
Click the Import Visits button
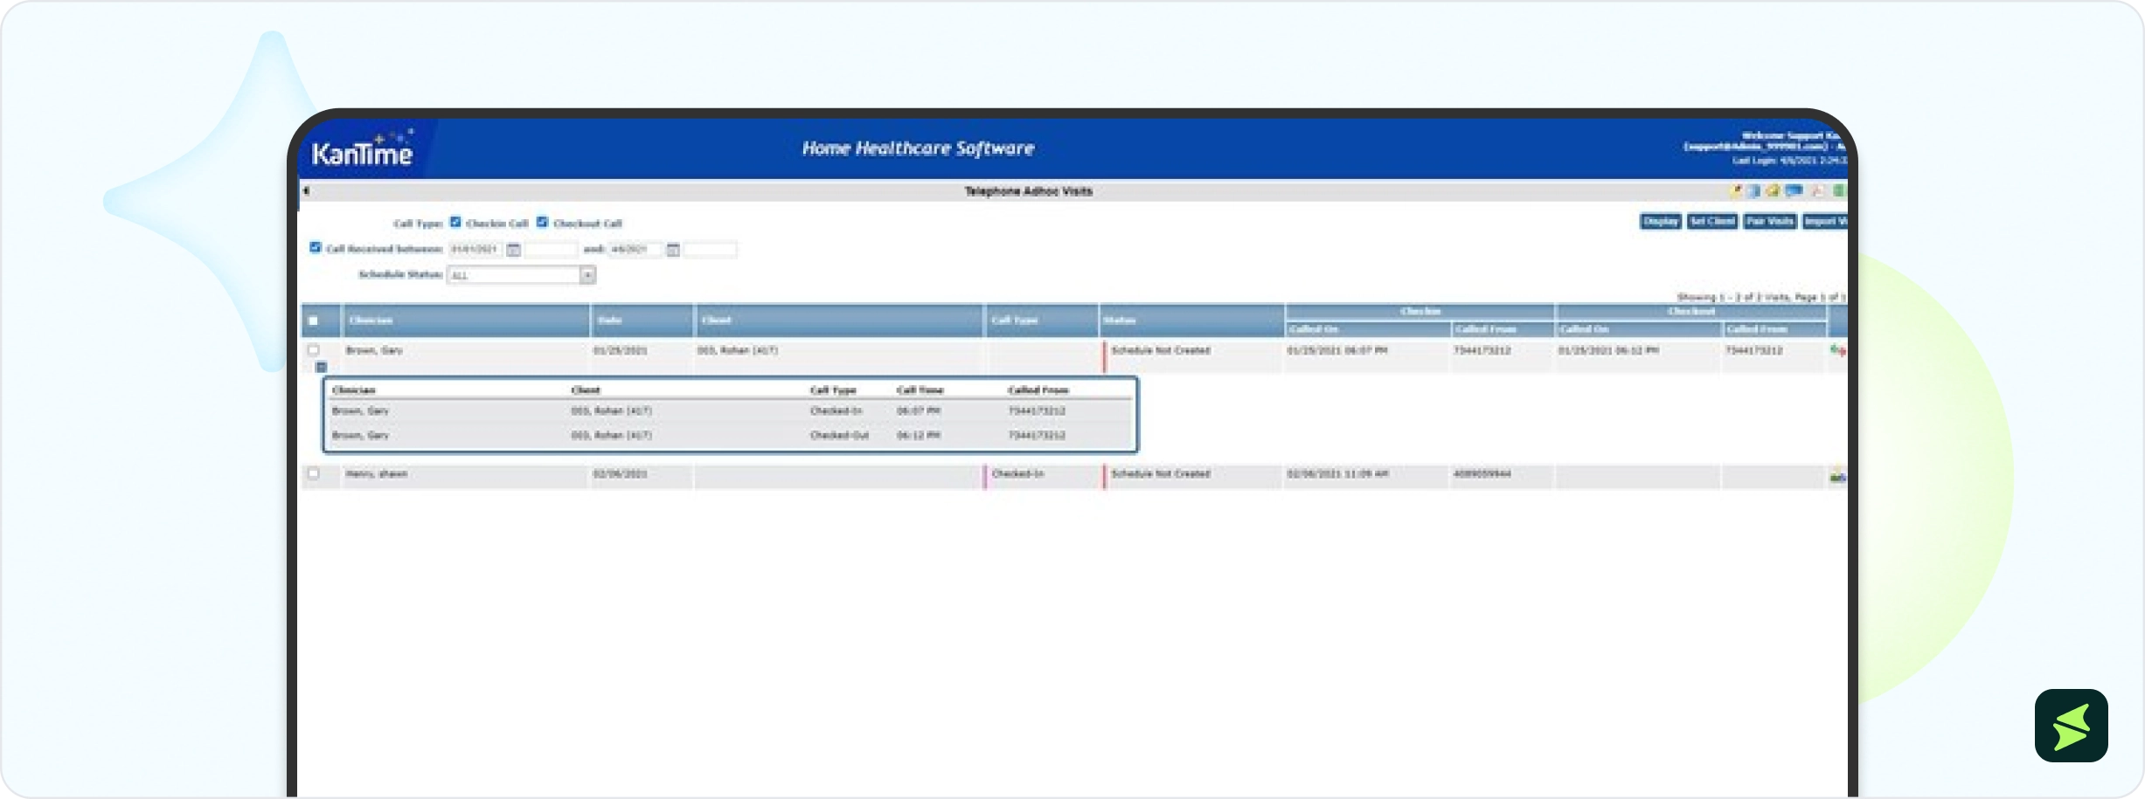1825,222
